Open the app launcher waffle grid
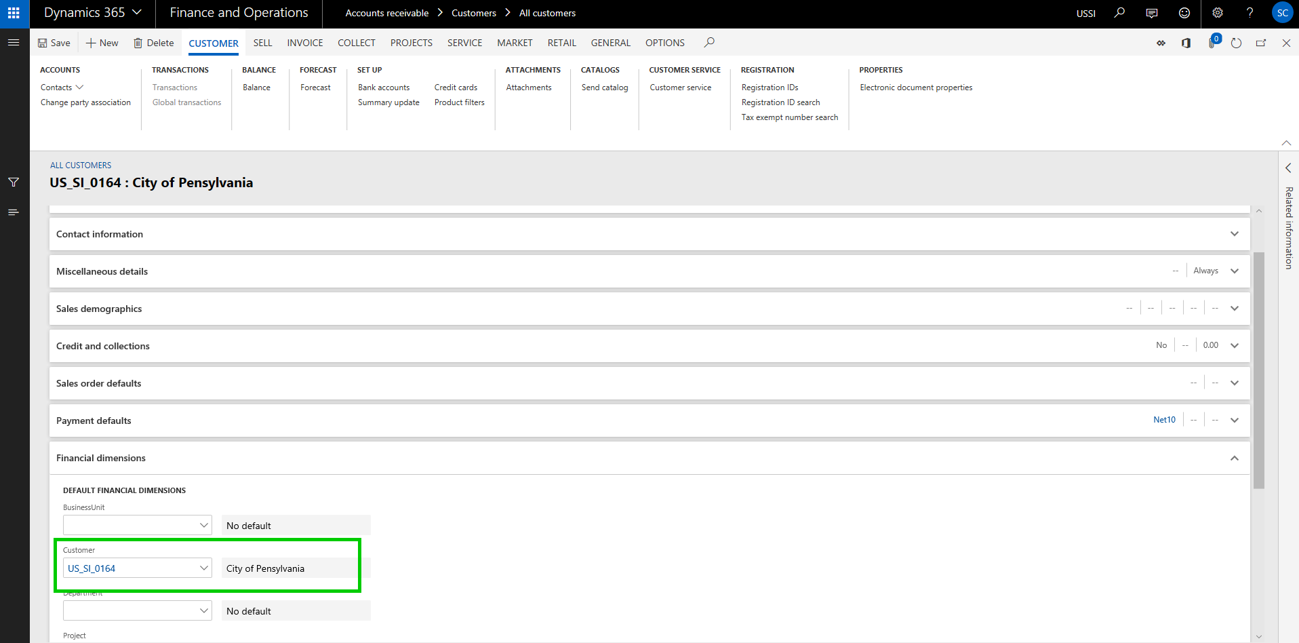Viewport: 1299px width, 643px height. tap(14, 13)
